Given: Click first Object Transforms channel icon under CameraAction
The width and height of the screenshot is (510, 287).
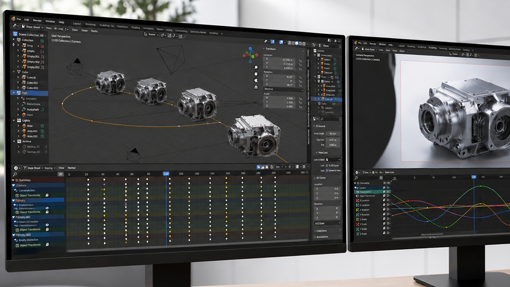Looking at the screenshot, I should 17,196.
